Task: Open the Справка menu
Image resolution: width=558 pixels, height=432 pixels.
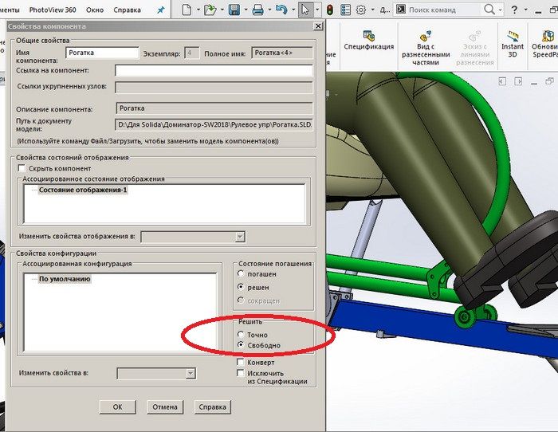Action: tap(128, 10)
